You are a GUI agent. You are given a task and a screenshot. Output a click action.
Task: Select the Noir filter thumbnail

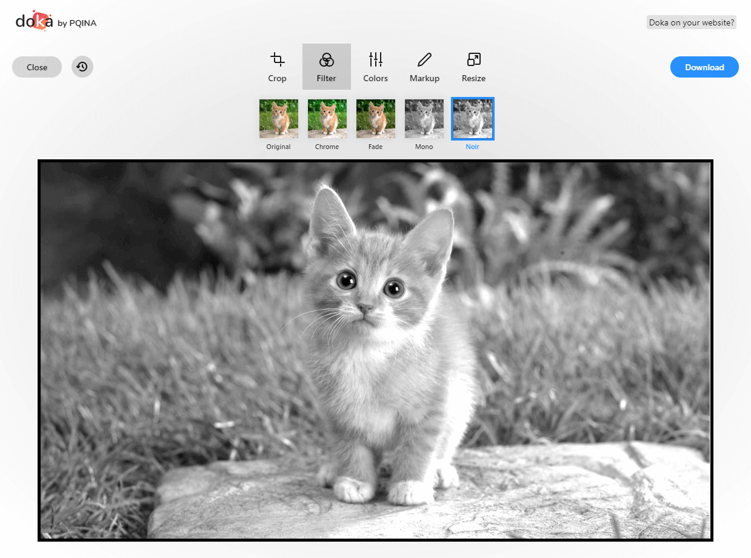click(x=473, y=119)
